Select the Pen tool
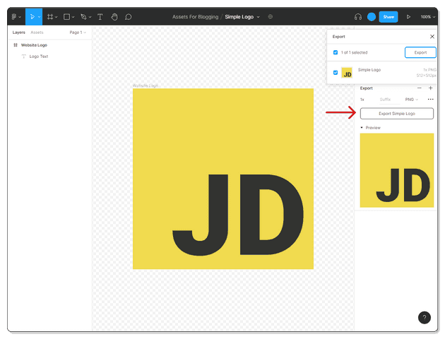Screen dimensions: 445x339 [x=83, y=17]
